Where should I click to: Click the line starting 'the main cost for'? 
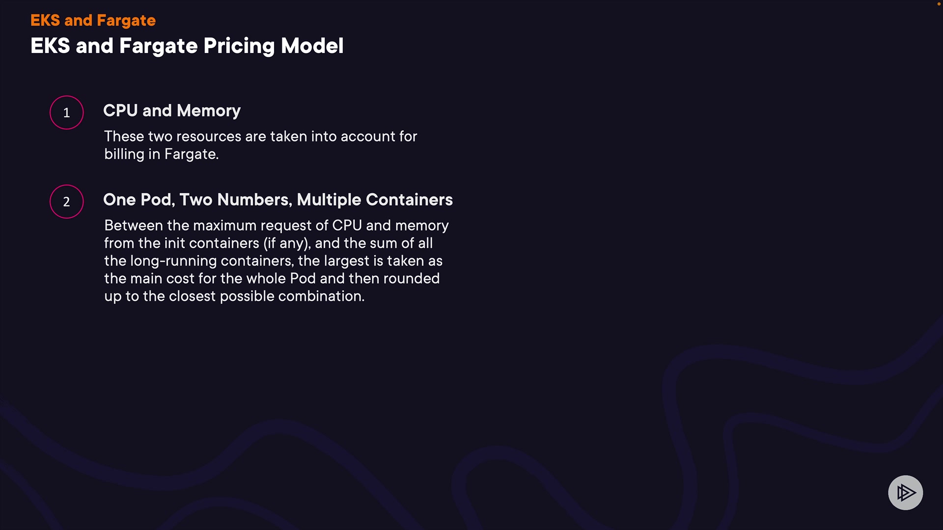pos(272,278)
